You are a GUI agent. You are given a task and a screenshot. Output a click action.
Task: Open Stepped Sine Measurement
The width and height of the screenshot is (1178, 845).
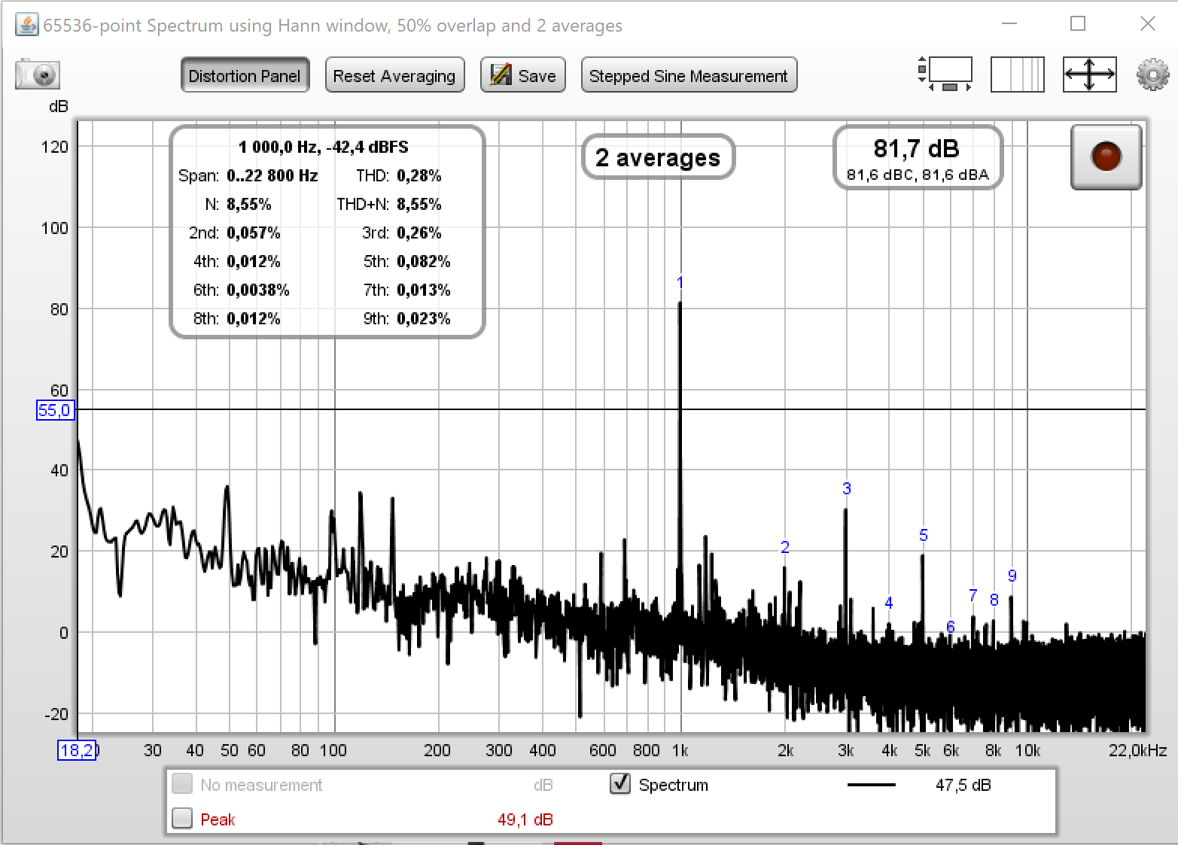[x=688, y=76]
